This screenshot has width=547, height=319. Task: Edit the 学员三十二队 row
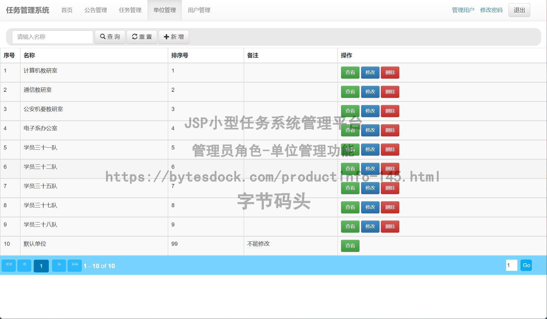click(x=370, y=169)
